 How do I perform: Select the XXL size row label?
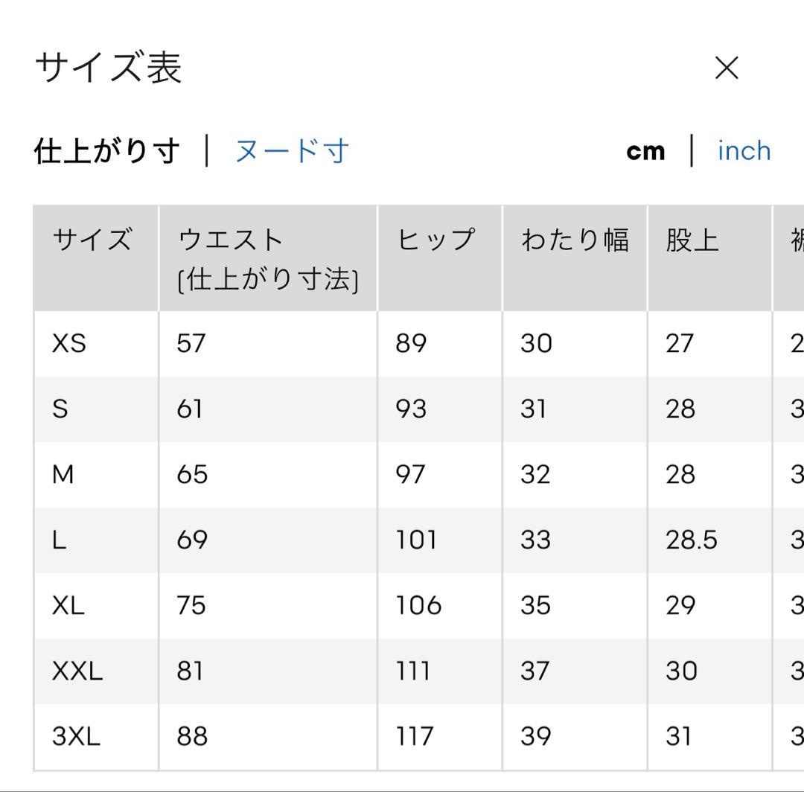coord(77,671)
